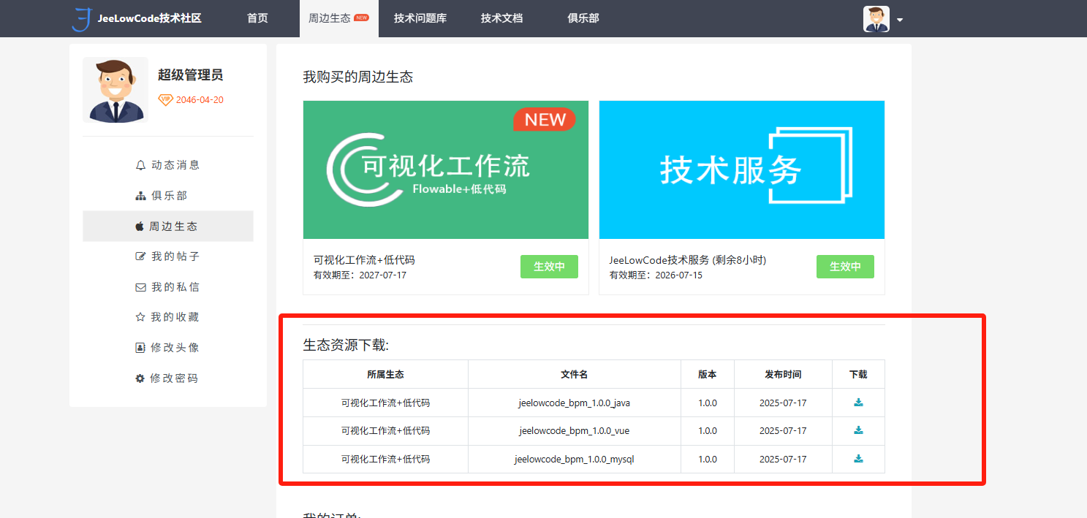
Task: Click the JeeLowCode logo icon
Action: [81, 18]
